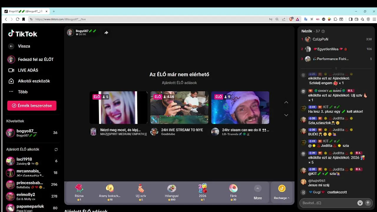This screenshot has width=377, height=212.
Task: Open the Brave Wallet icon
Action: pos(356,19)
